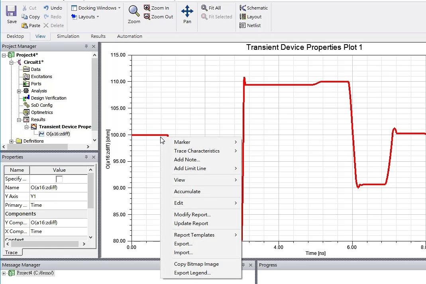Pin the Project Manager panel

point(86,47)
